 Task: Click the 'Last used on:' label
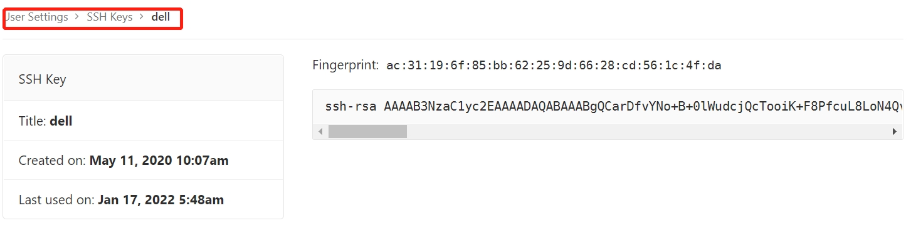57,200
